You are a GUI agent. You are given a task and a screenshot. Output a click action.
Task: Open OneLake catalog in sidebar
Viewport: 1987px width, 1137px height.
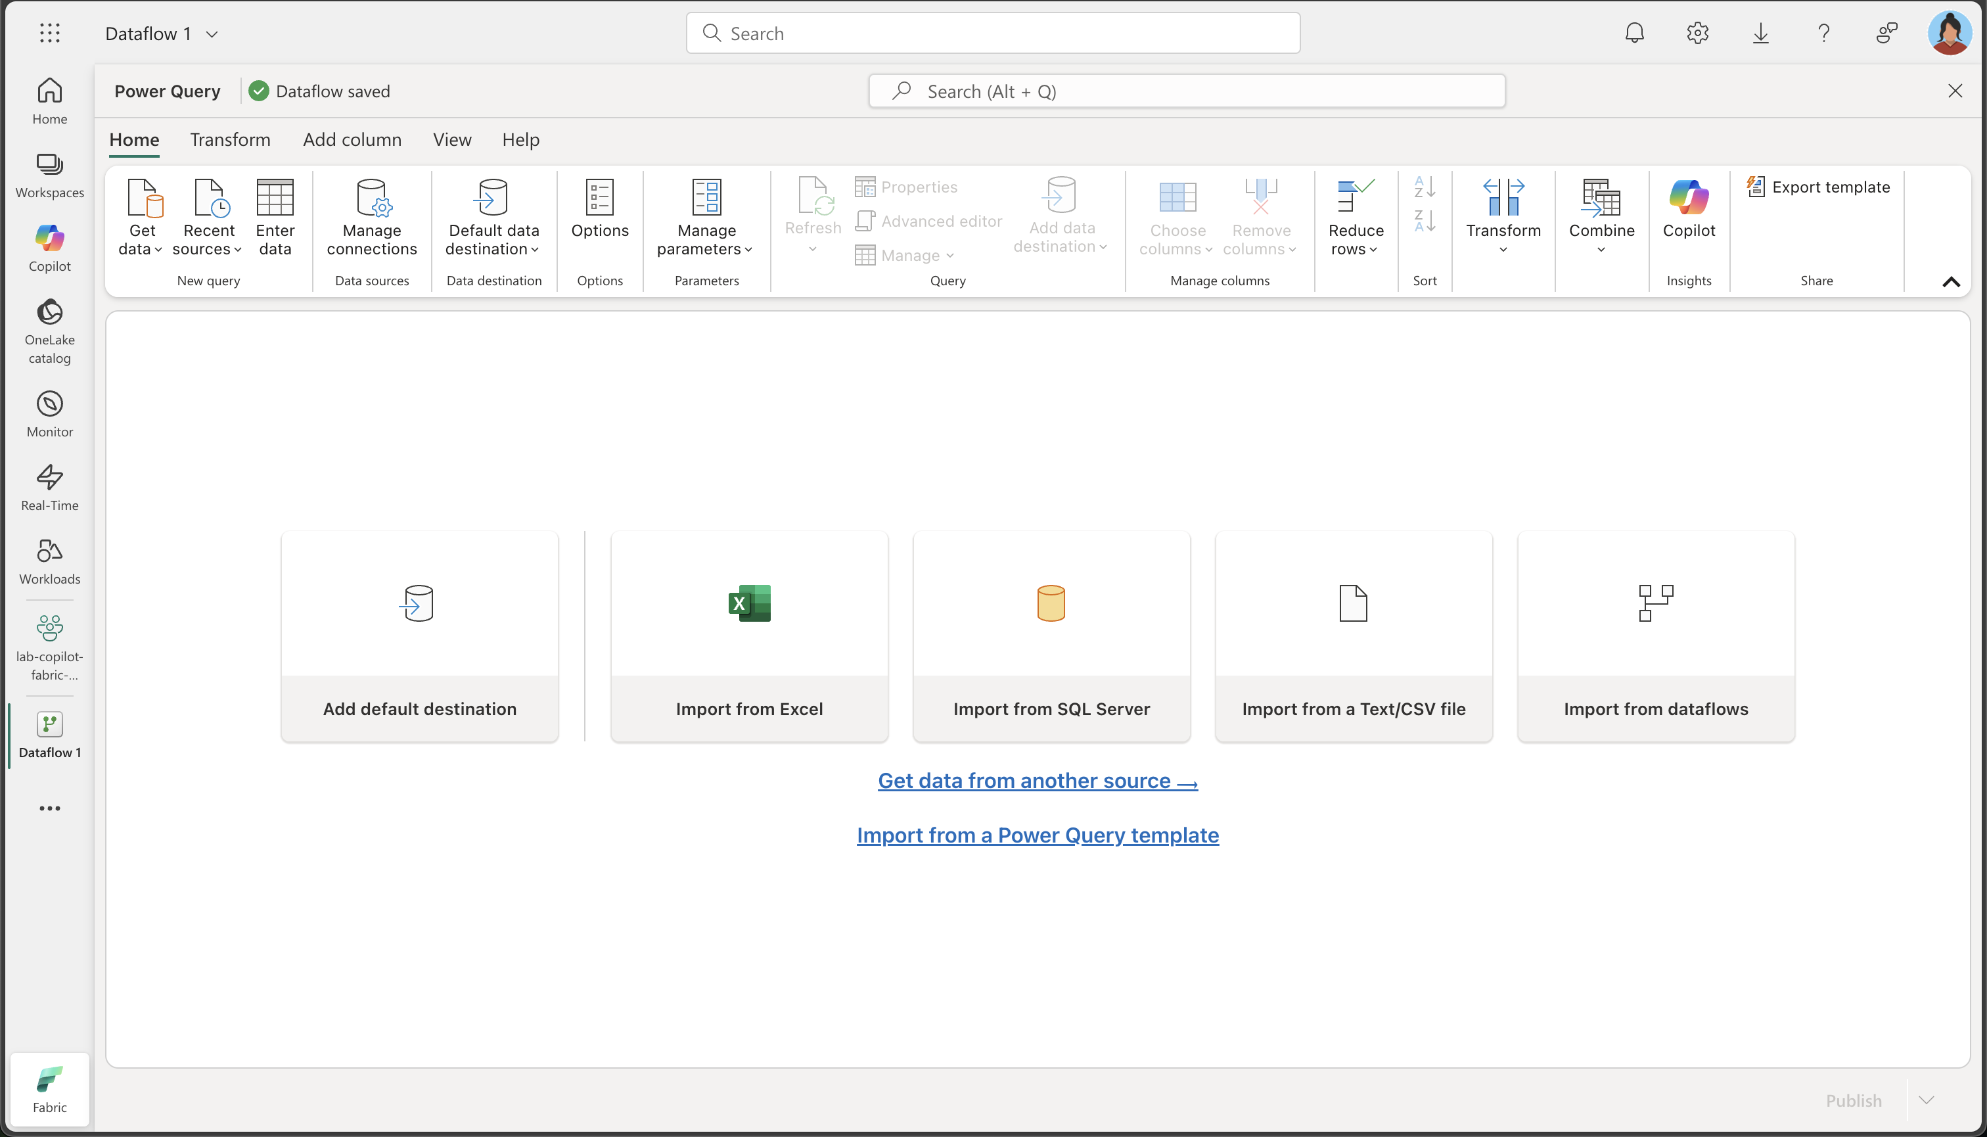tap(49, 331)
